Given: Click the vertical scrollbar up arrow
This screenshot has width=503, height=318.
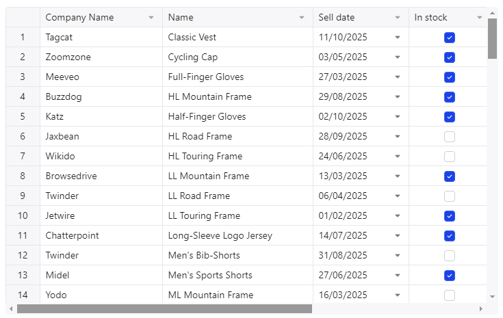Looking at the screenshot, I should pos(492,12).
